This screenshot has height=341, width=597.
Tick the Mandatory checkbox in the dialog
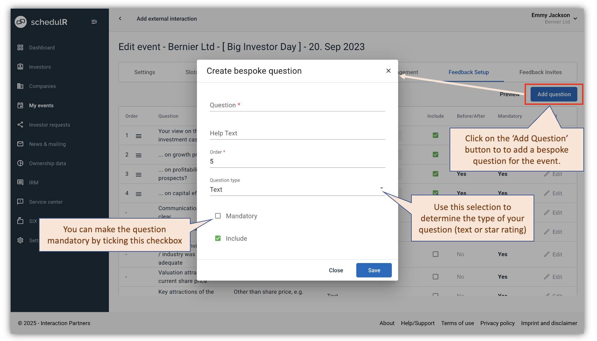pos(218,216)
